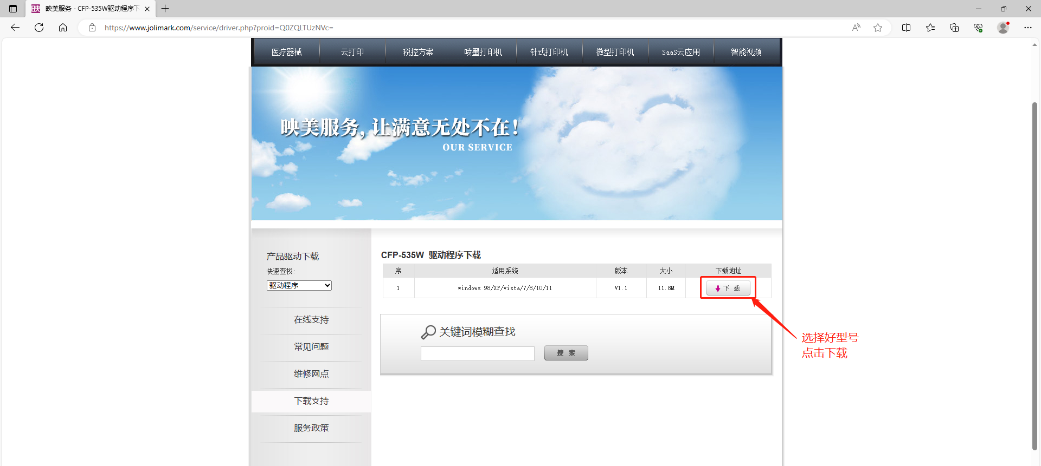The width and height of the screenshot is (1041, 466).
Task: Toggle read aloud icon in address bar
Action: coord(856,28)
